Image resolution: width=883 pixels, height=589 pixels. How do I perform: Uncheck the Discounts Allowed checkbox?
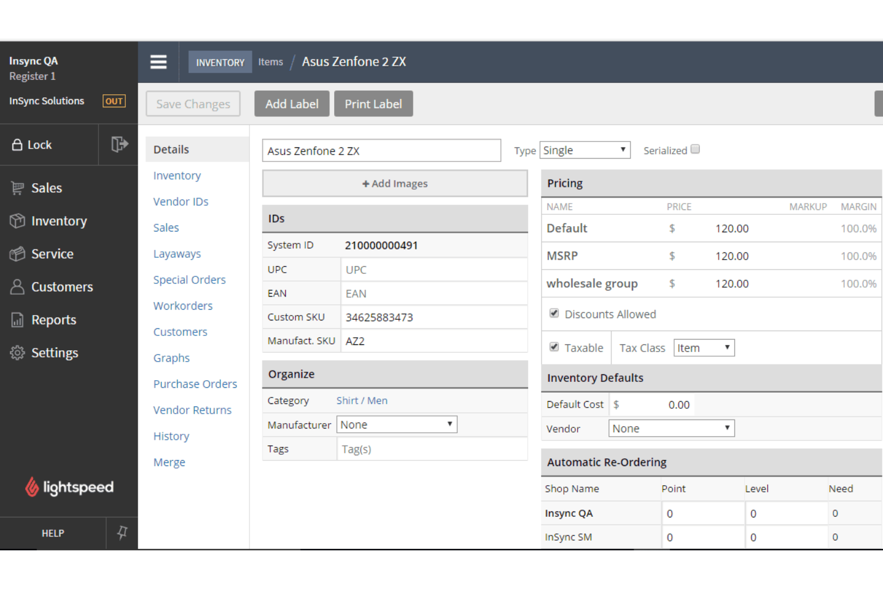click(554, 313)
